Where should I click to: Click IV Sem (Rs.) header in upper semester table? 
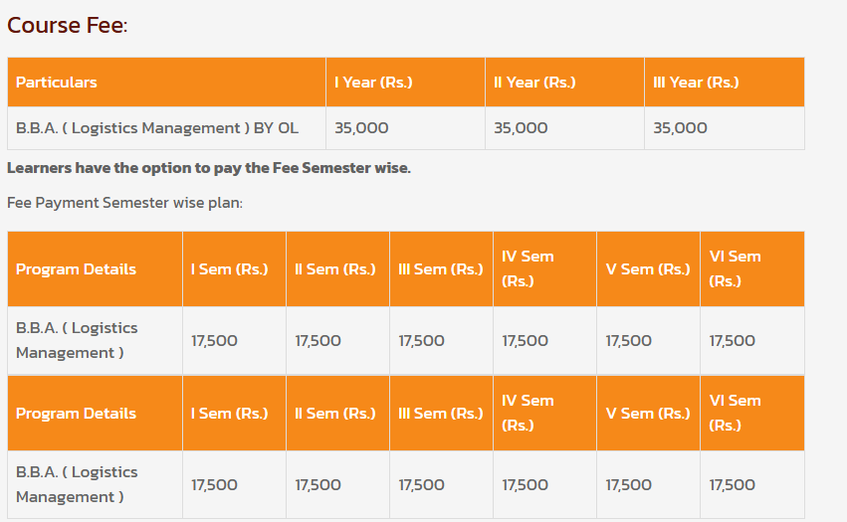point(528,268)
